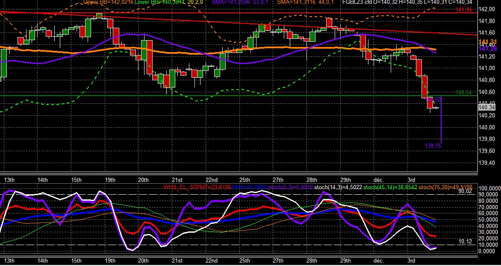Screen dimensions: 501x266
Task: Click '13th' on the price chart date axis
Action: 9,180
